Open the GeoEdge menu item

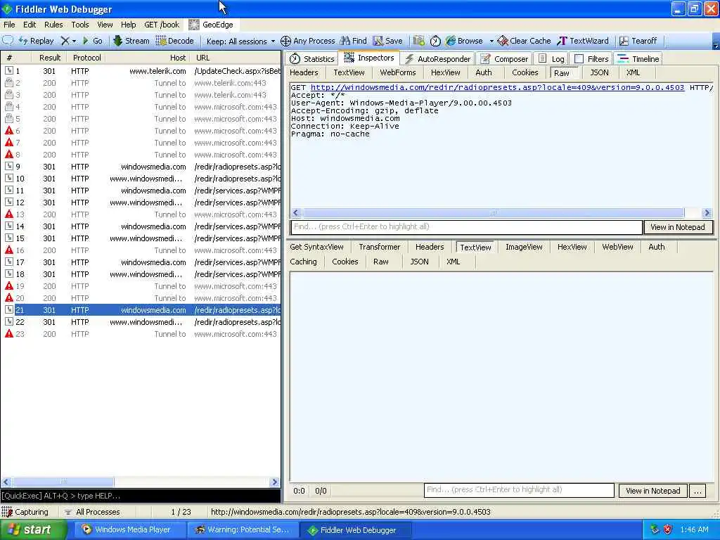[211, 25]
